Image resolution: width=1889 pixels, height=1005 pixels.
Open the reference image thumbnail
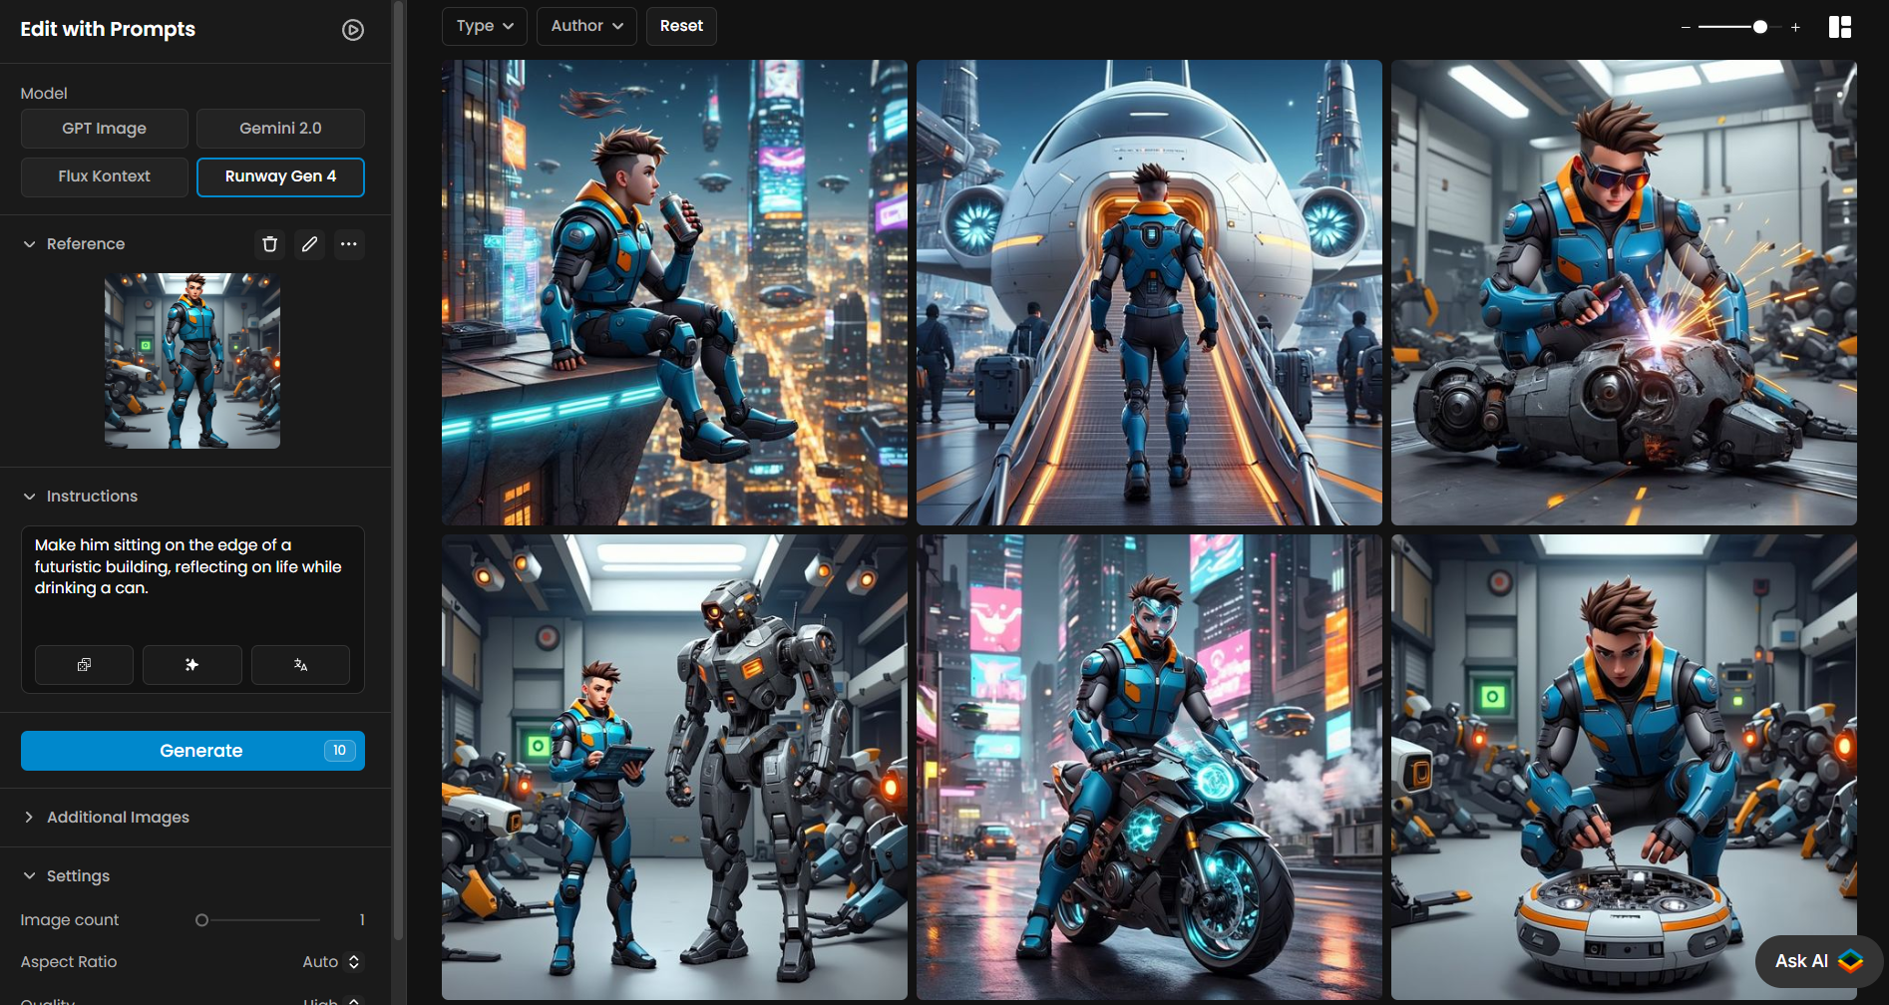[192, 361]
